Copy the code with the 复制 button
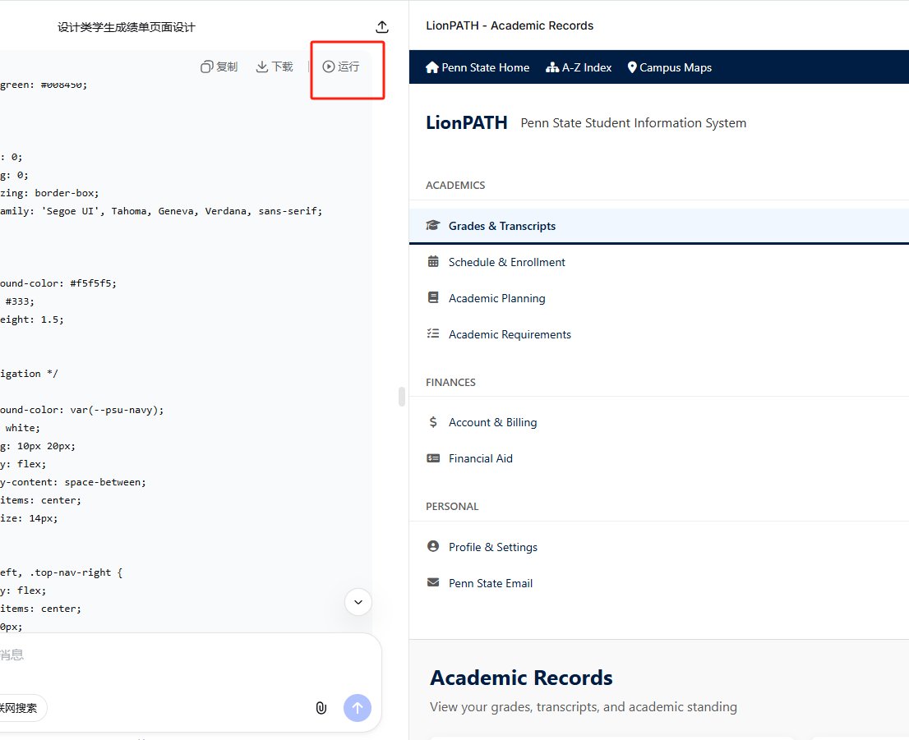Viewport: 909px width, 740px height. tap(219, 67)
